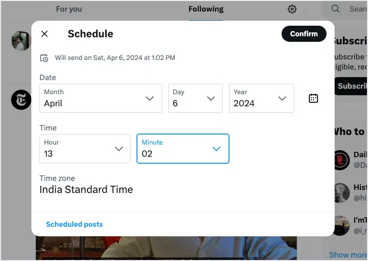Click the Subscribe button in sidebar
The image size is (368, 261).
(351, 86)
